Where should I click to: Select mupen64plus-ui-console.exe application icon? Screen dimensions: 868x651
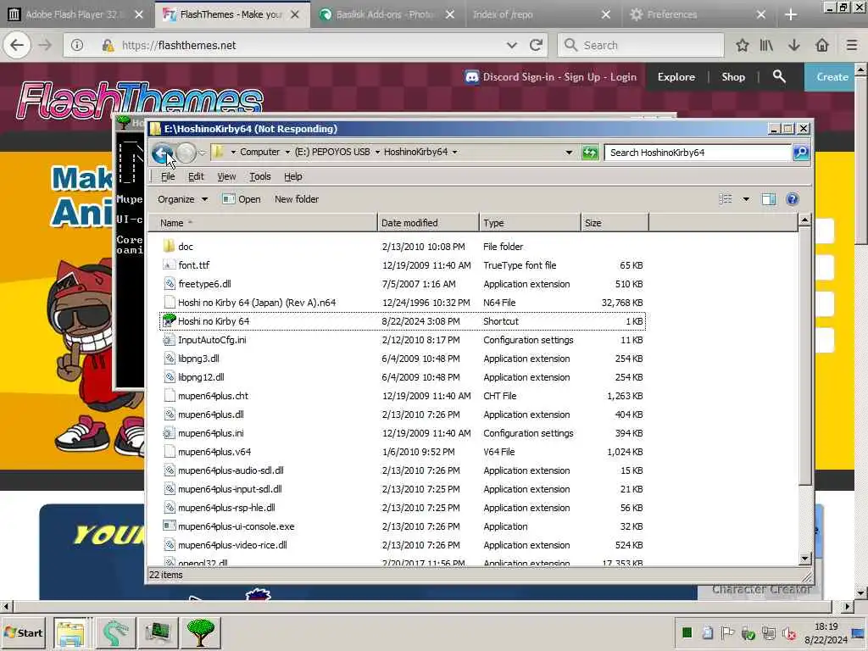coord(170,526)
